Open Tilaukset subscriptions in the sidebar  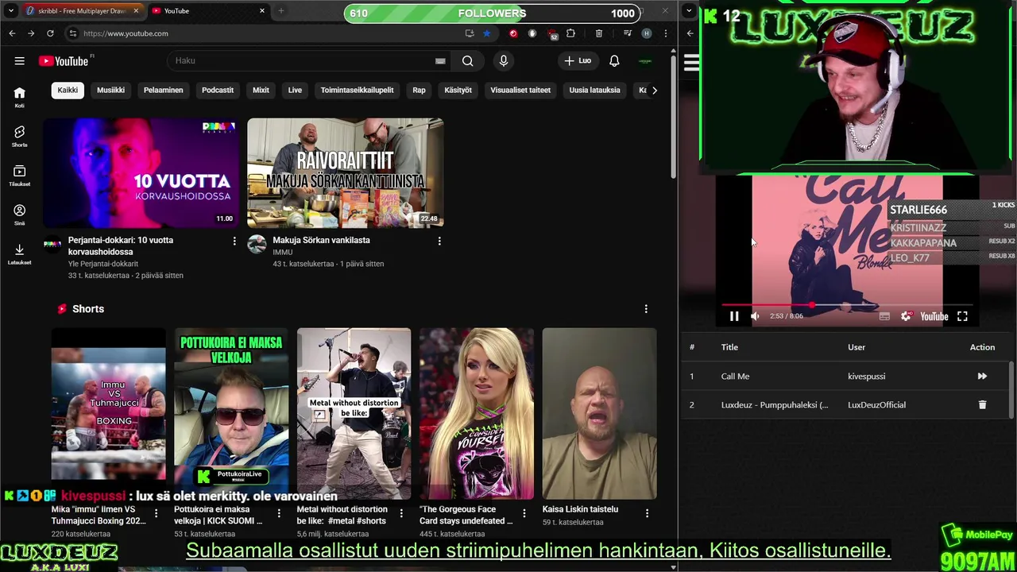click(19, 176)
